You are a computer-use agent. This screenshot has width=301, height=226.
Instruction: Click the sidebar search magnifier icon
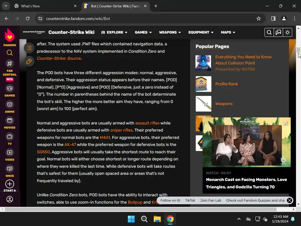tap(10, 53)
